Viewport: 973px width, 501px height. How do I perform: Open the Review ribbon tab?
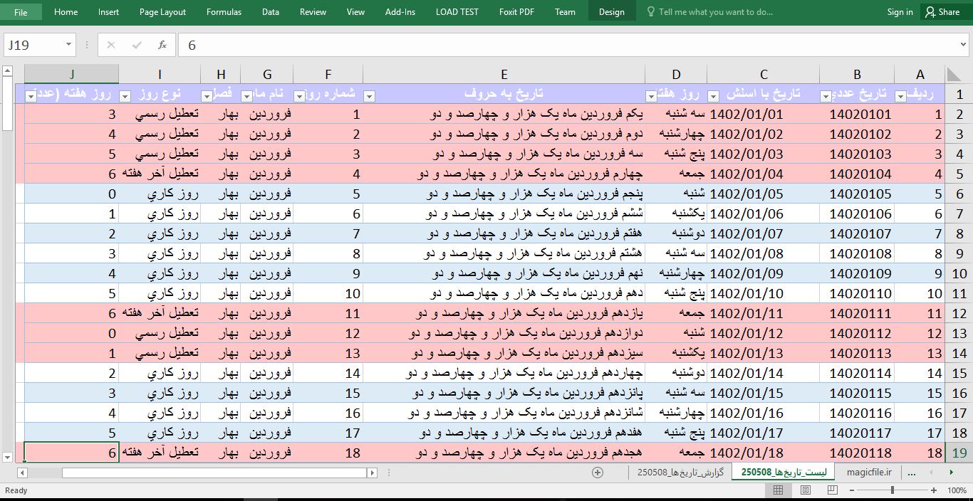(x=313, y=12)
